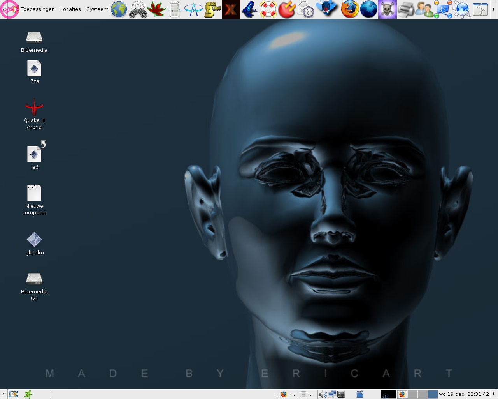Viewport: 498px width, 399px height.
Task: Click the terminal icon in bottom panel
Action: [x=341, y=394]
